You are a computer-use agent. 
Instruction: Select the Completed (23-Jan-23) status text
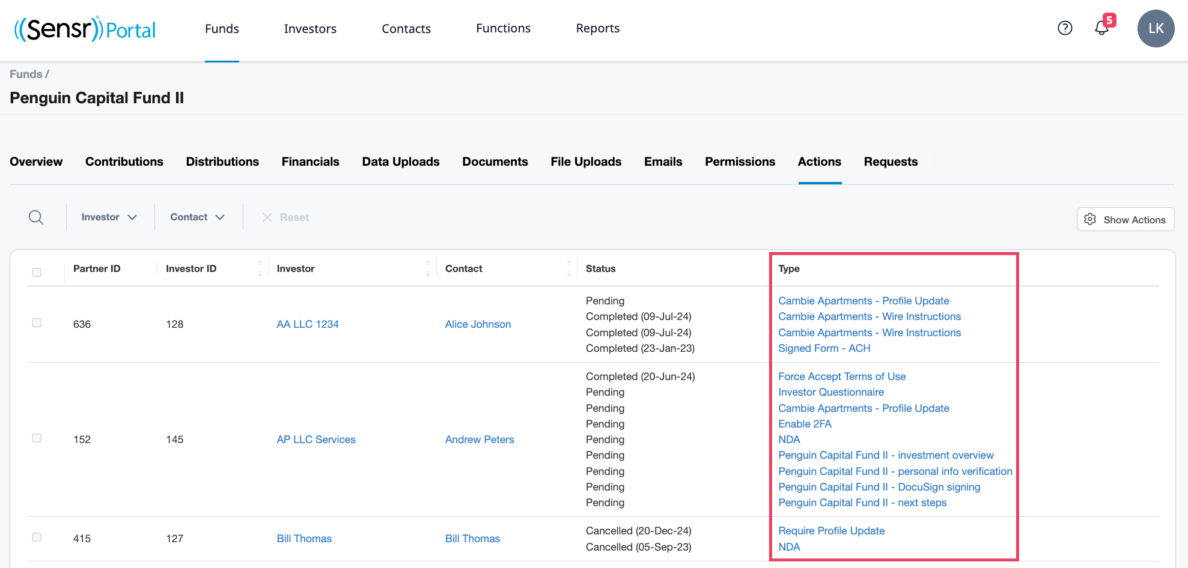click(640, 348)
